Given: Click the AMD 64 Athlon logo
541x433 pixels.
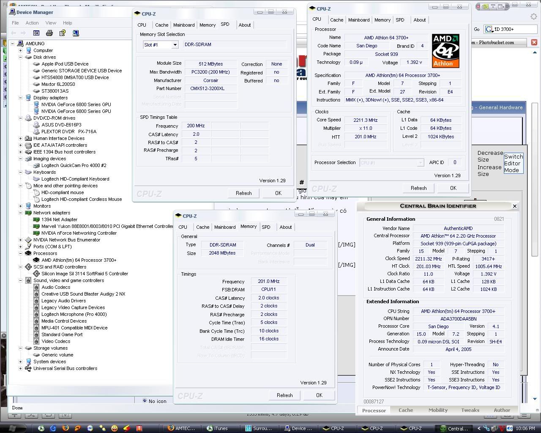Looking at the screenshot, I should [x=445, y=51].
